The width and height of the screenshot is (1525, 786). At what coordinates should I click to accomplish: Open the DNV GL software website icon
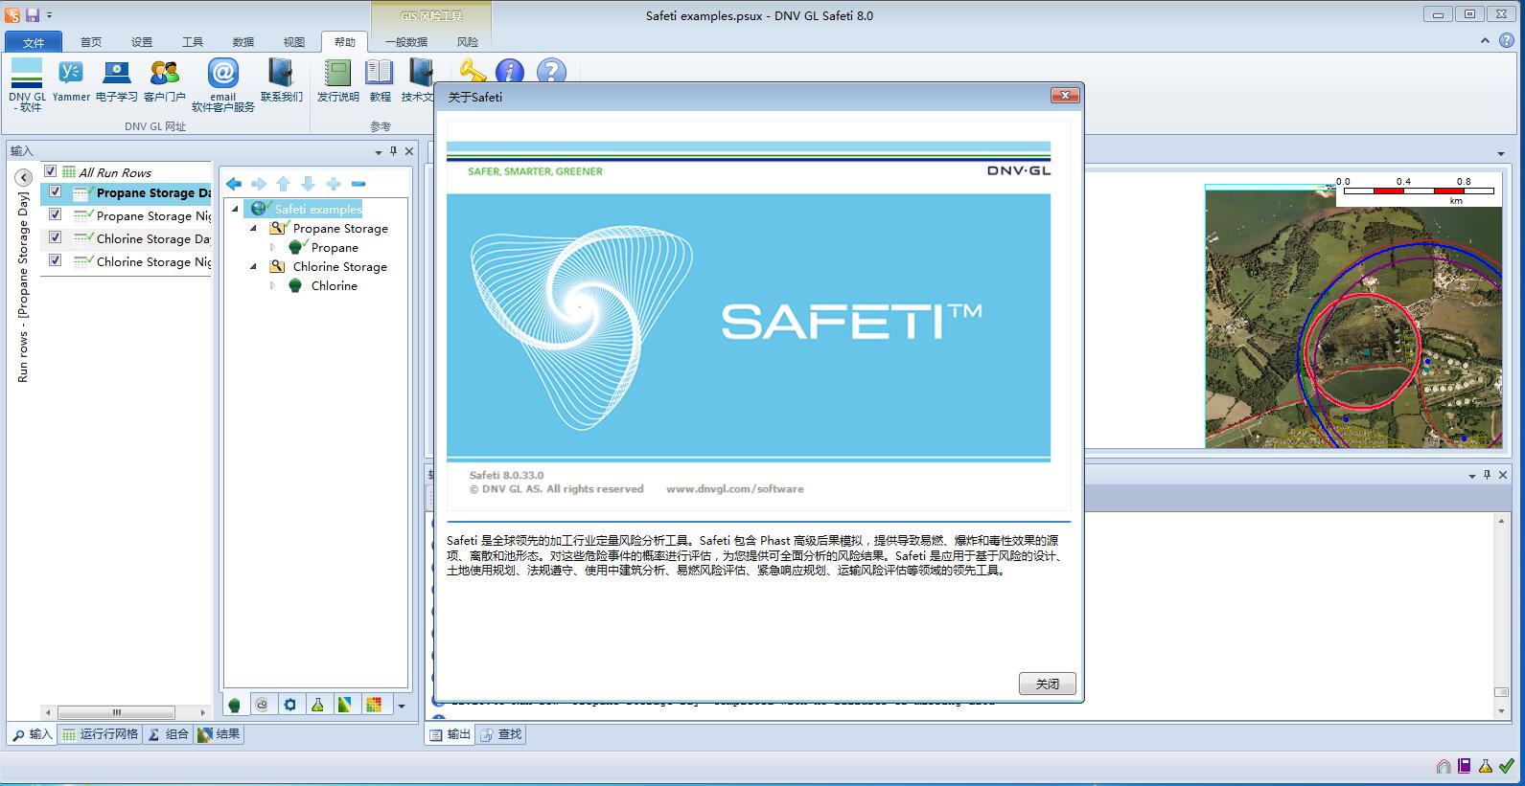coord(27,74)
